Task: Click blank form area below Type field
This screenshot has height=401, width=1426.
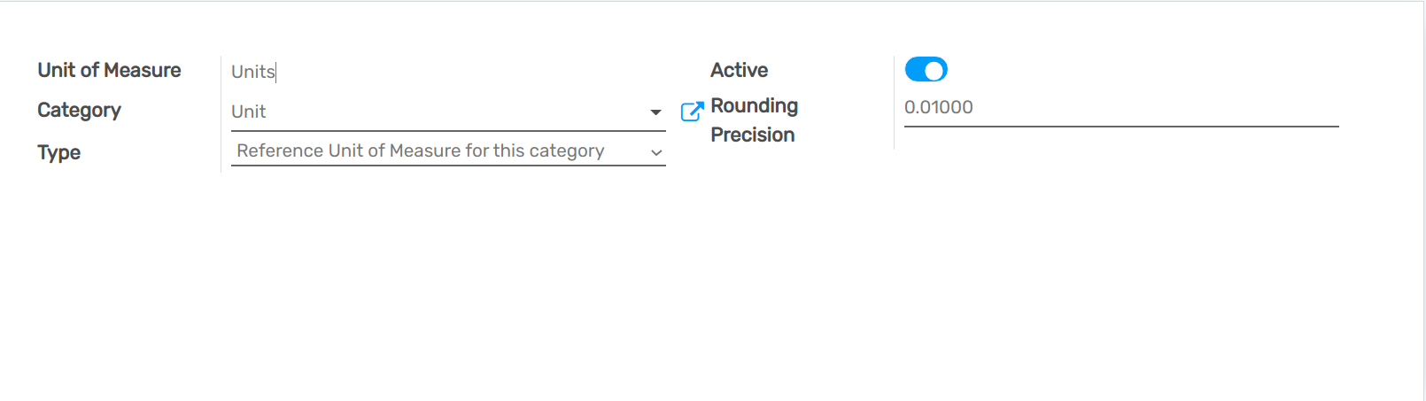Action: tap(443, 266)
